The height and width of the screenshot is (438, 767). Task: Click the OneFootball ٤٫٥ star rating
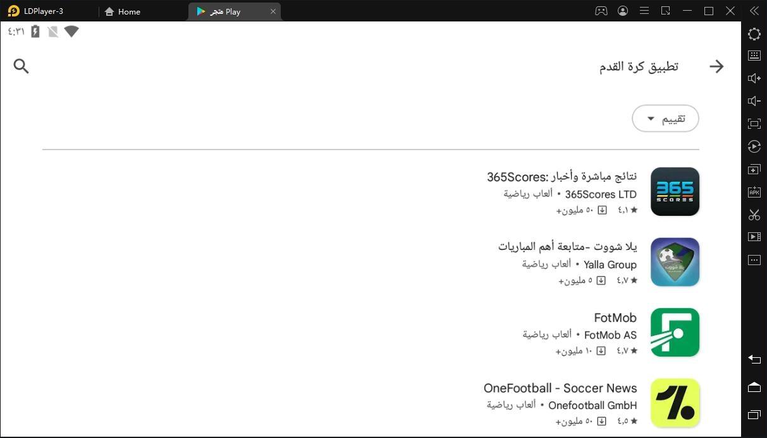click(627, 421)
